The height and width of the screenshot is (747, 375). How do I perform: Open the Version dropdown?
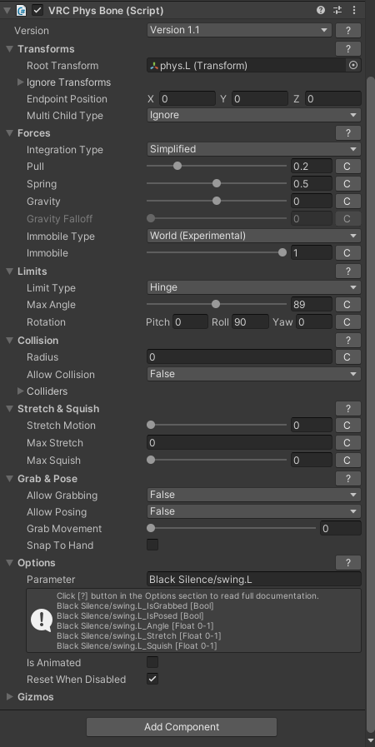click(238, 30)
